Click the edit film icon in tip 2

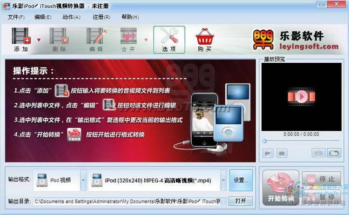pos(109,105)
